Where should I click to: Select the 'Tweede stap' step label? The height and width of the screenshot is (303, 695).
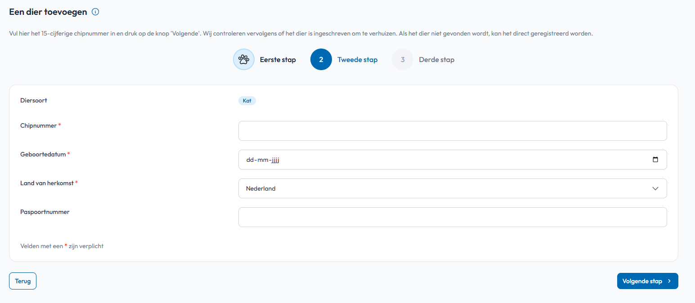[357, 60]
